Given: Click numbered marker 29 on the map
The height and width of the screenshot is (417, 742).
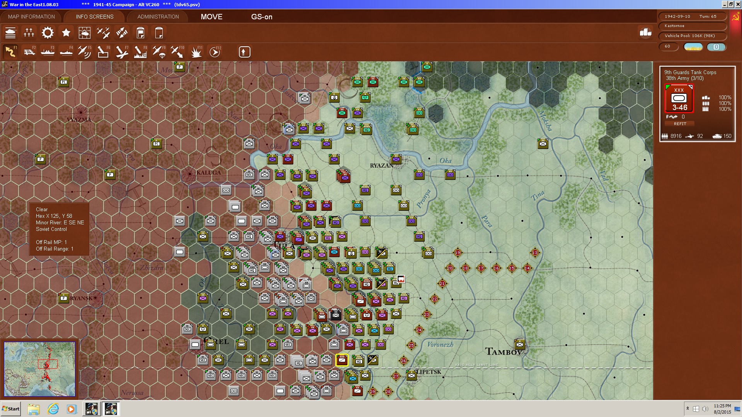Looking at the screenshot, I should (373, 392).
